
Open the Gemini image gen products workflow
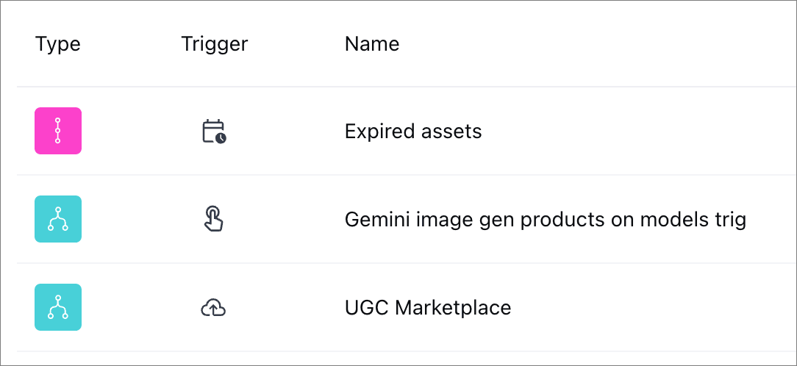[x=545, y=220]
